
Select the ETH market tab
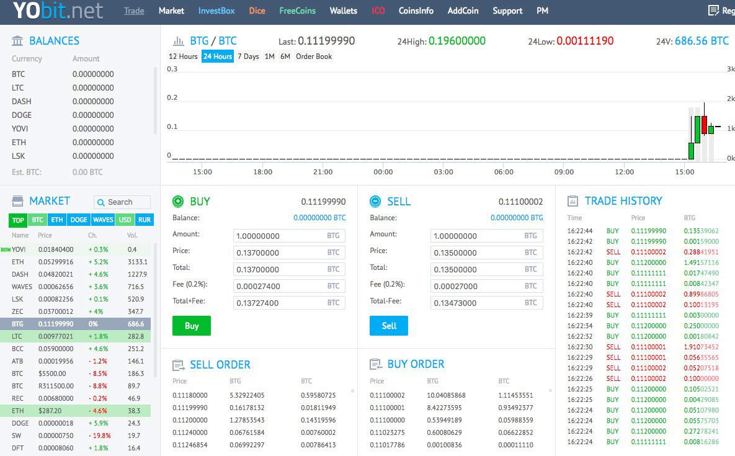pos(56,220)
